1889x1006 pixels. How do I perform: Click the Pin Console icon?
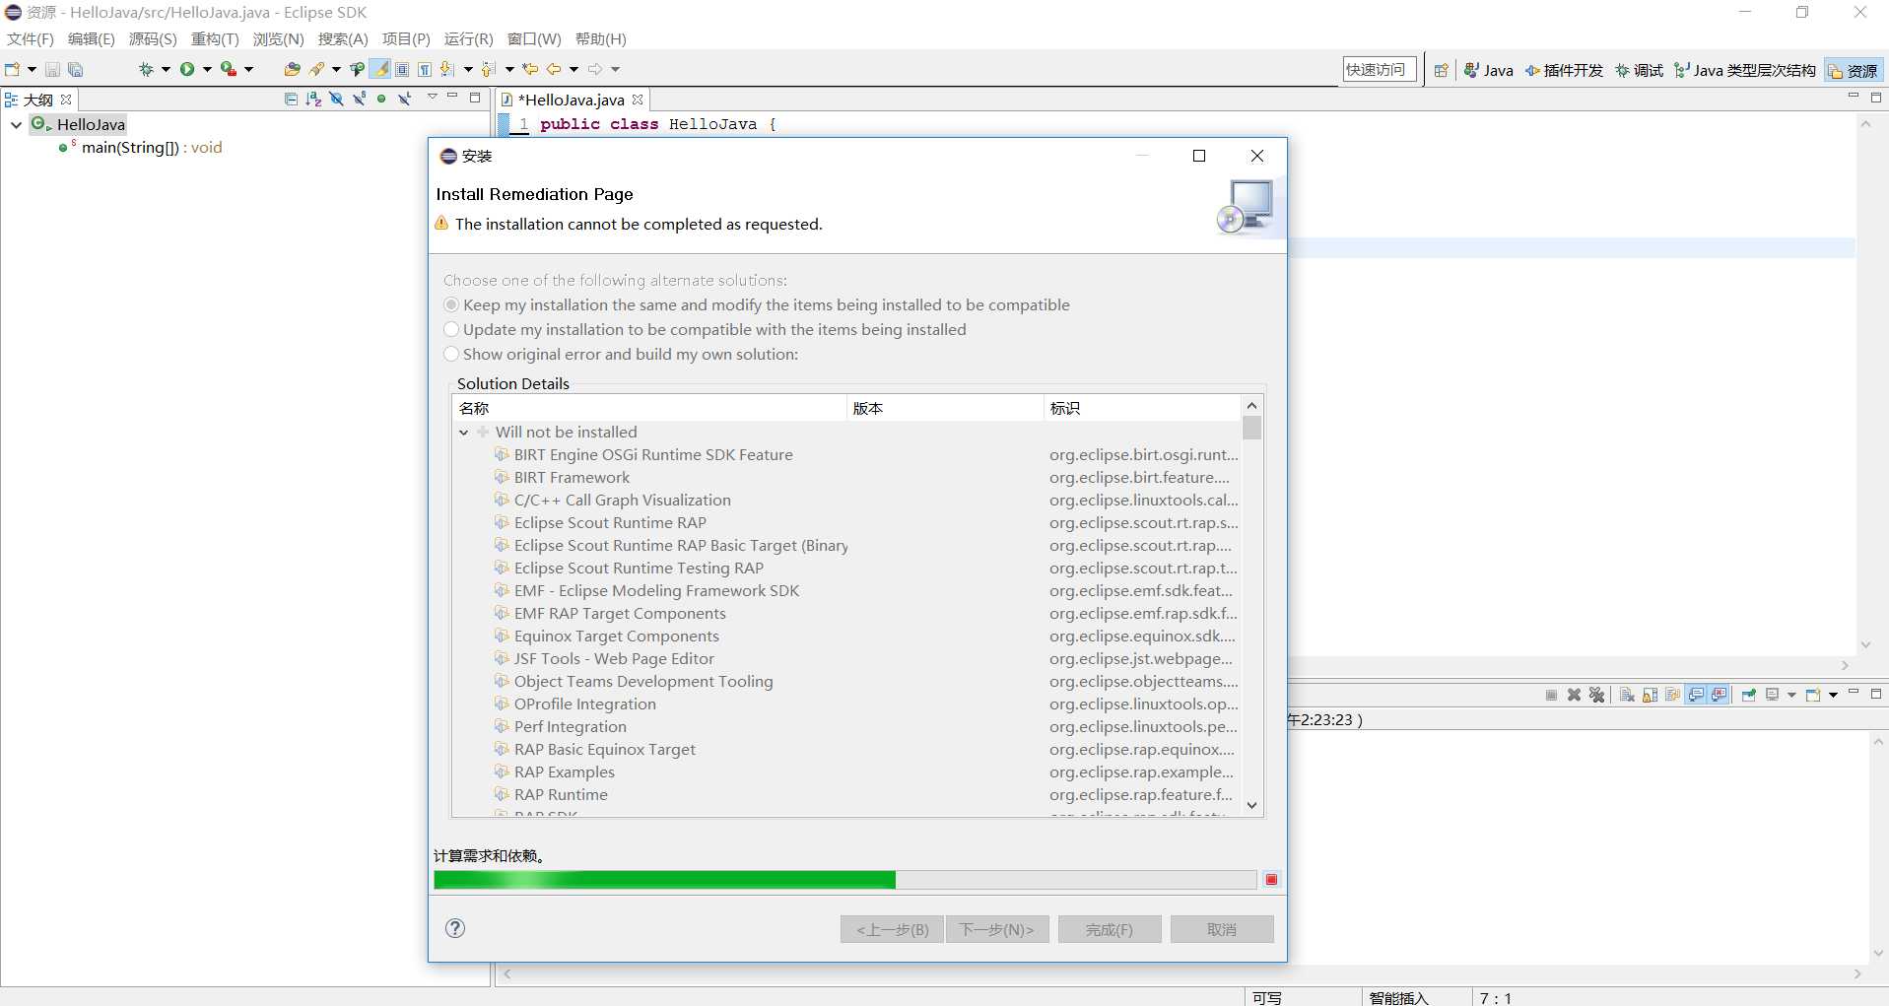tap(1749, 695)
